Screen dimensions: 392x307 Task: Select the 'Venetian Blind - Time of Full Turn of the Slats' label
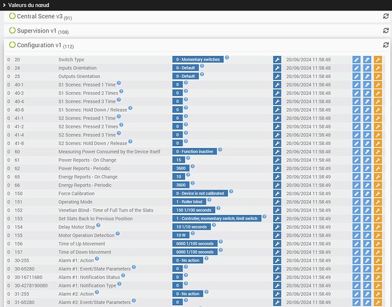[106, 211]
